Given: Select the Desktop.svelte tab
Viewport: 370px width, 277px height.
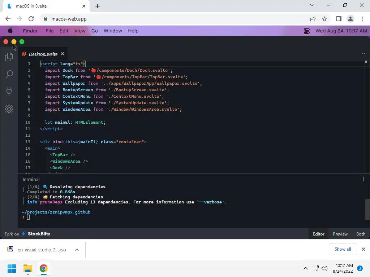Looking at the screenshot, I should tap(43, 54).
